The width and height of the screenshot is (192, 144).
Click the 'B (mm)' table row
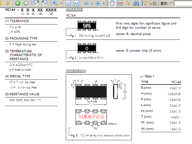tap(161, 88)
